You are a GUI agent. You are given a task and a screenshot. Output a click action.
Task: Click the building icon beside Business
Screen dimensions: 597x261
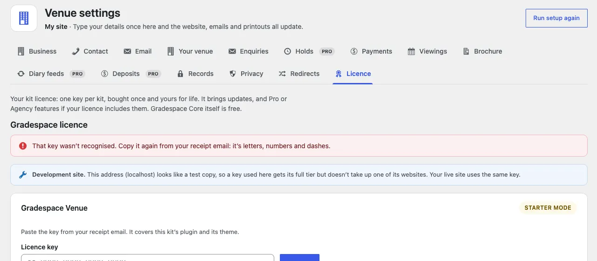[x=21, y=51]
